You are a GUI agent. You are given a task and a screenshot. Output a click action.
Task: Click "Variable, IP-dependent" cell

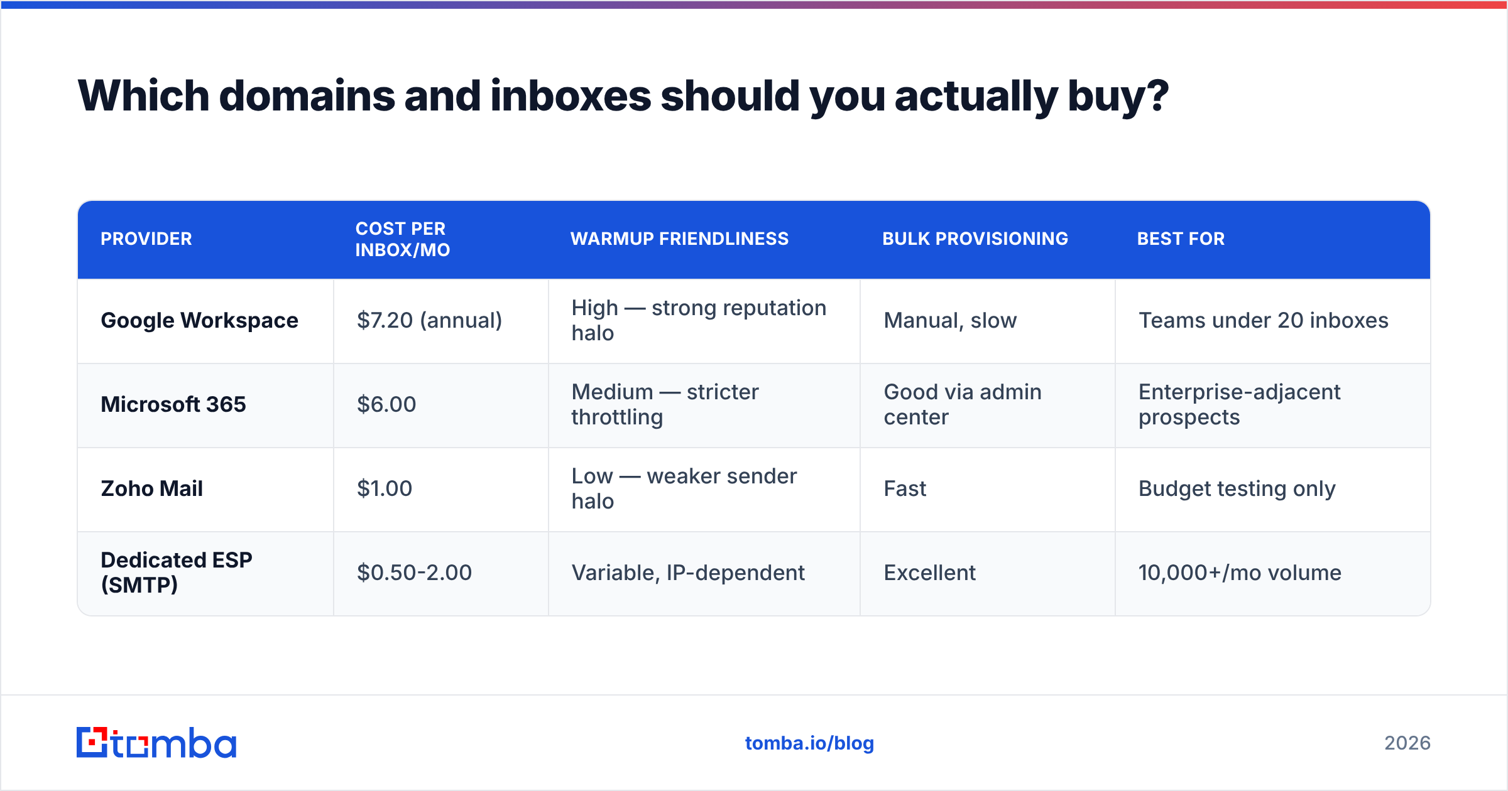pos(704,573)
